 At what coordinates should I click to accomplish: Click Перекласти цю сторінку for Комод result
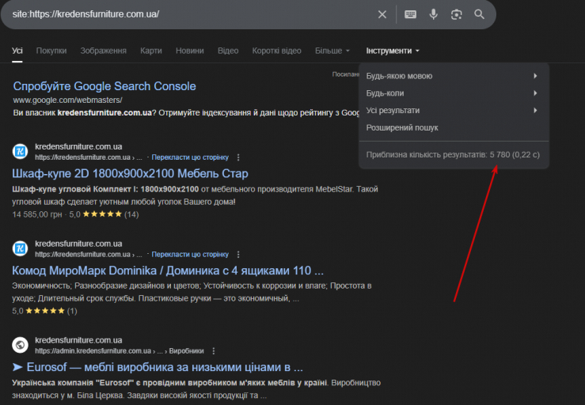(190, 255)
